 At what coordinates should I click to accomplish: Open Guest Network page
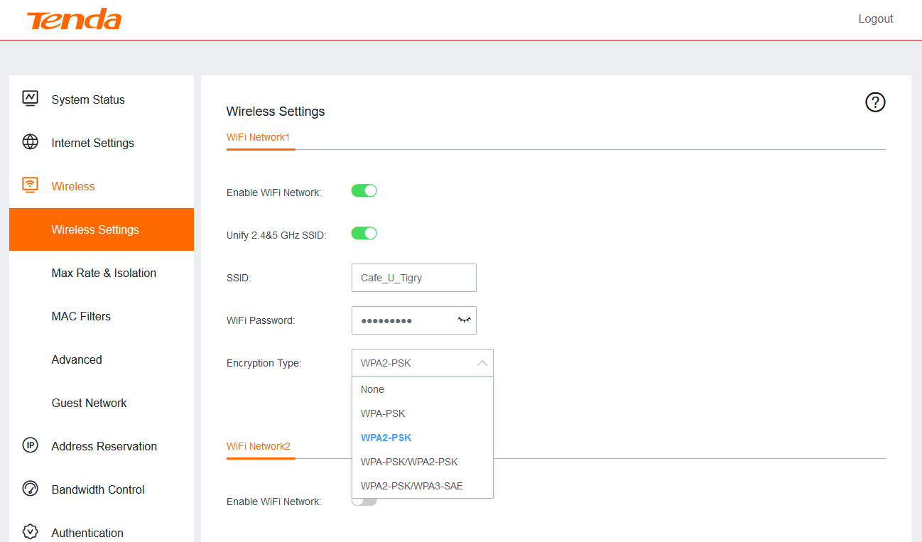point(102,403)
